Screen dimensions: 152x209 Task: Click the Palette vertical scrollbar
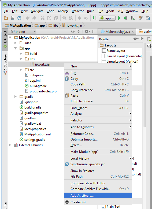[144, 85]
